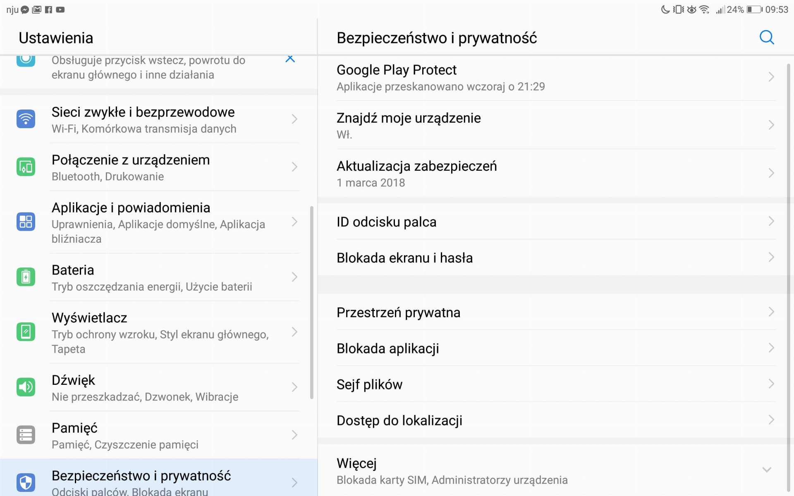Open Blokada aplikacji chevron arrow

point(771,348)
